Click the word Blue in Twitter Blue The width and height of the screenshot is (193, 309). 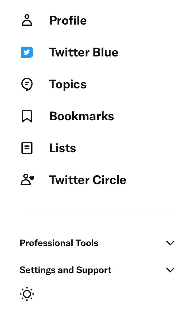(x=105, y=52)
